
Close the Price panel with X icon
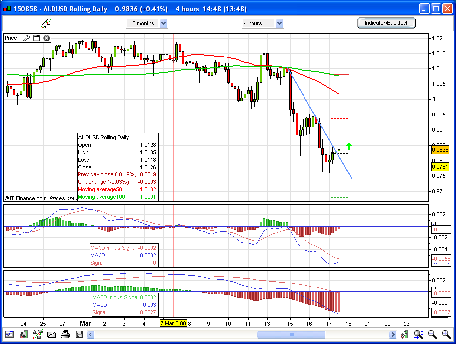(x=46, y=38)
